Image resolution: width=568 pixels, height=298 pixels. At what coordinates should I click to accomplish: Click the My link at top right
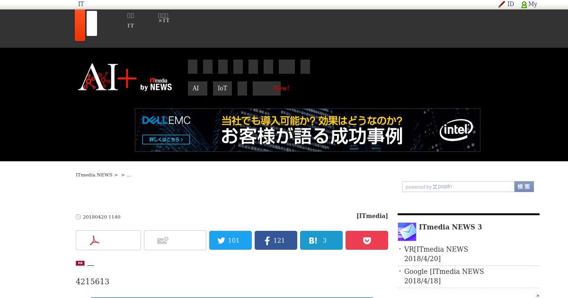click(x=532, y=4)
